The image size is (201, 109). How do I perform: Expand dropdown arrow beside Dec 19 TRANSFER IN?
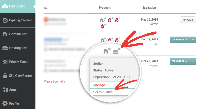[x=193, y=40]
